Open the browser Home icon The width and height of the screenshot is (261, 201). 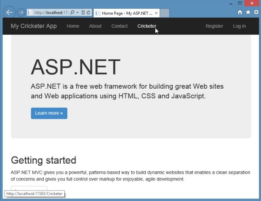tap(240, 12)
